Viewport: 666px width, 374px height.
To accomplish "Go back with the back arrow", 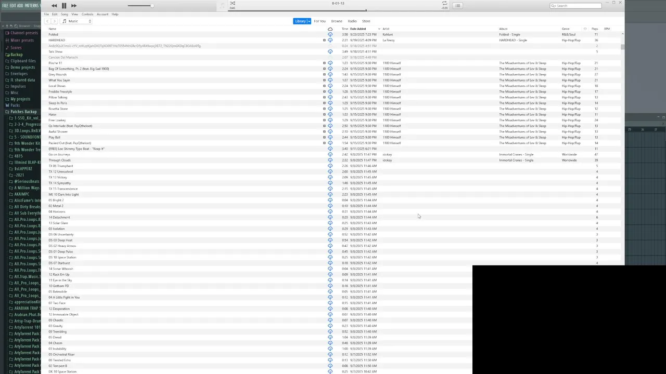I will (x=47, y=21).
